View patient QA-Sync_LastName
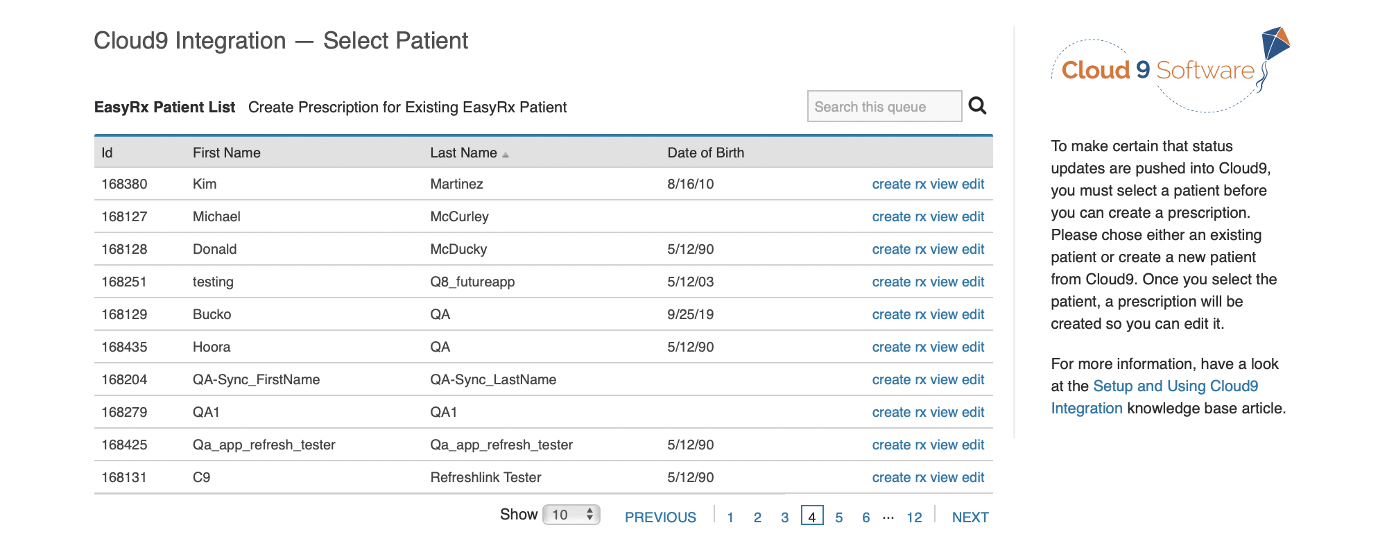The width and height of the screenshot is (1387, 541). [944, 379]
